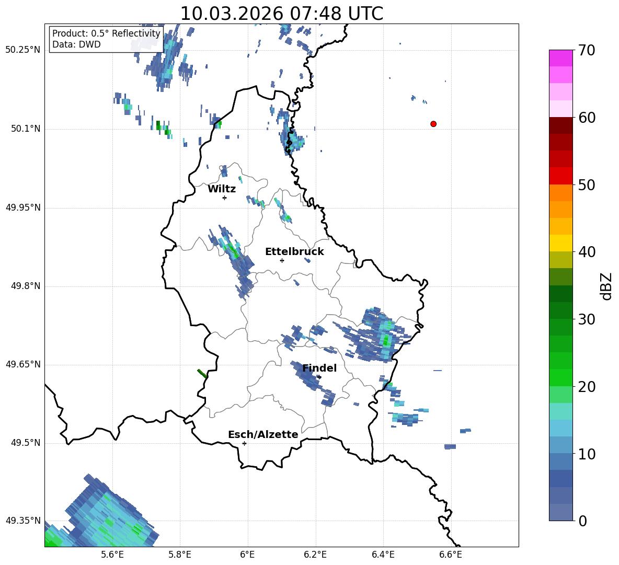Click the 5.6°E longitude label
The width and height of the screenshot is (619, 565).
[x=112, y=555]
